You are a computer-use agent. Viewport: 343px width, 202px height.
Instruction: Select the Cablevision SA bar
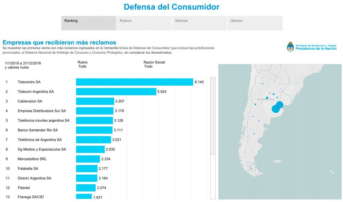(95, 101)
